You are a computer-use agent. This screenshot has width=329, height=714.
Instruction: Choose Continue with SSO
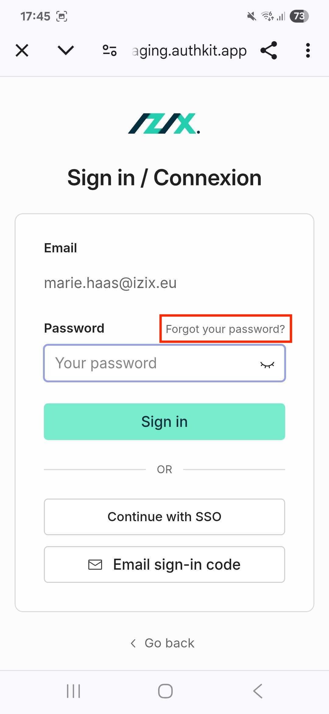(x=164, y=517)
